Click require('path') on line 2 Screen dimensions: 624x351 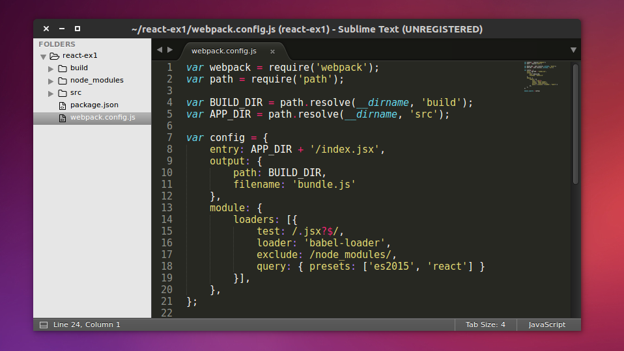[x=294, y=79]
